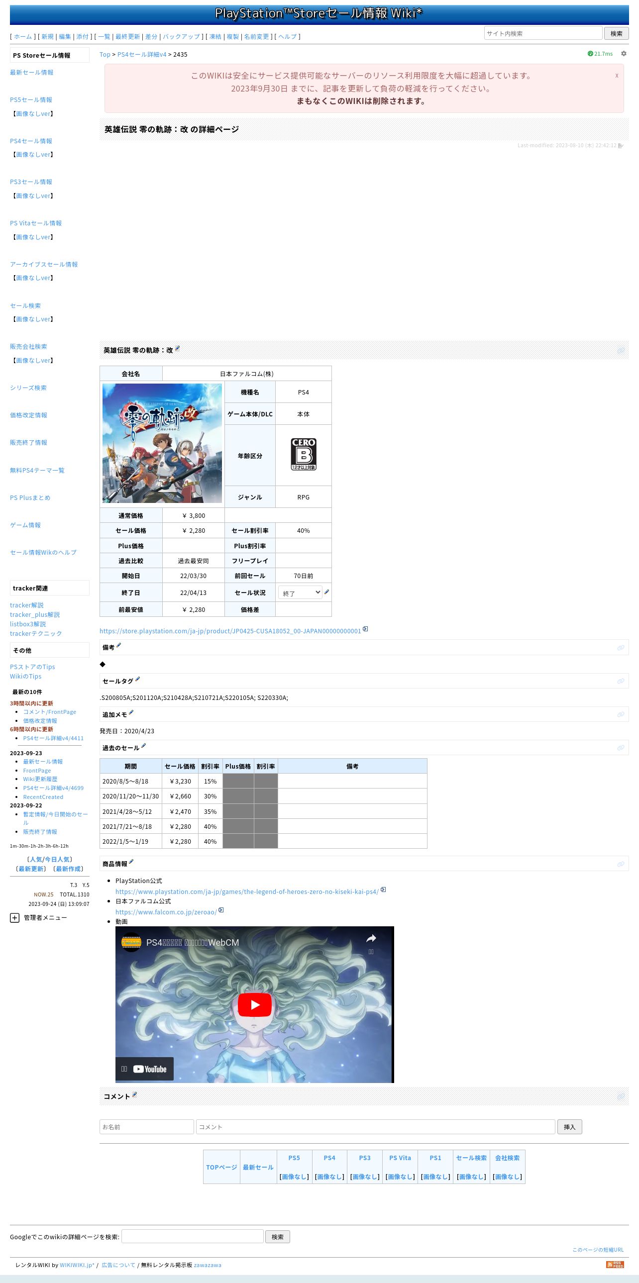
Task: Open 最新セール情報 in sidebar
Action: click(x=31, y=72)
